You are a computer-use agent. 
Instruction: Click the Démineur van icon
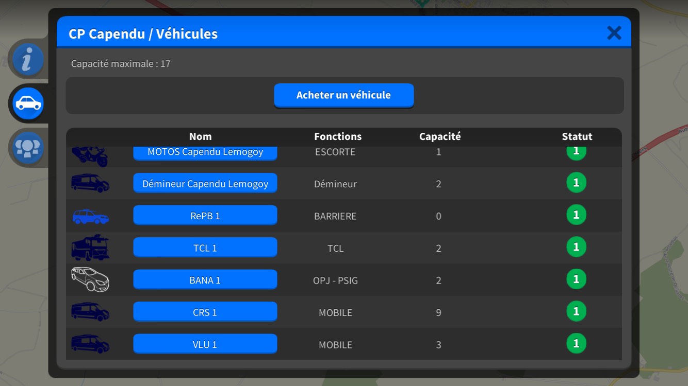point(90,183)
